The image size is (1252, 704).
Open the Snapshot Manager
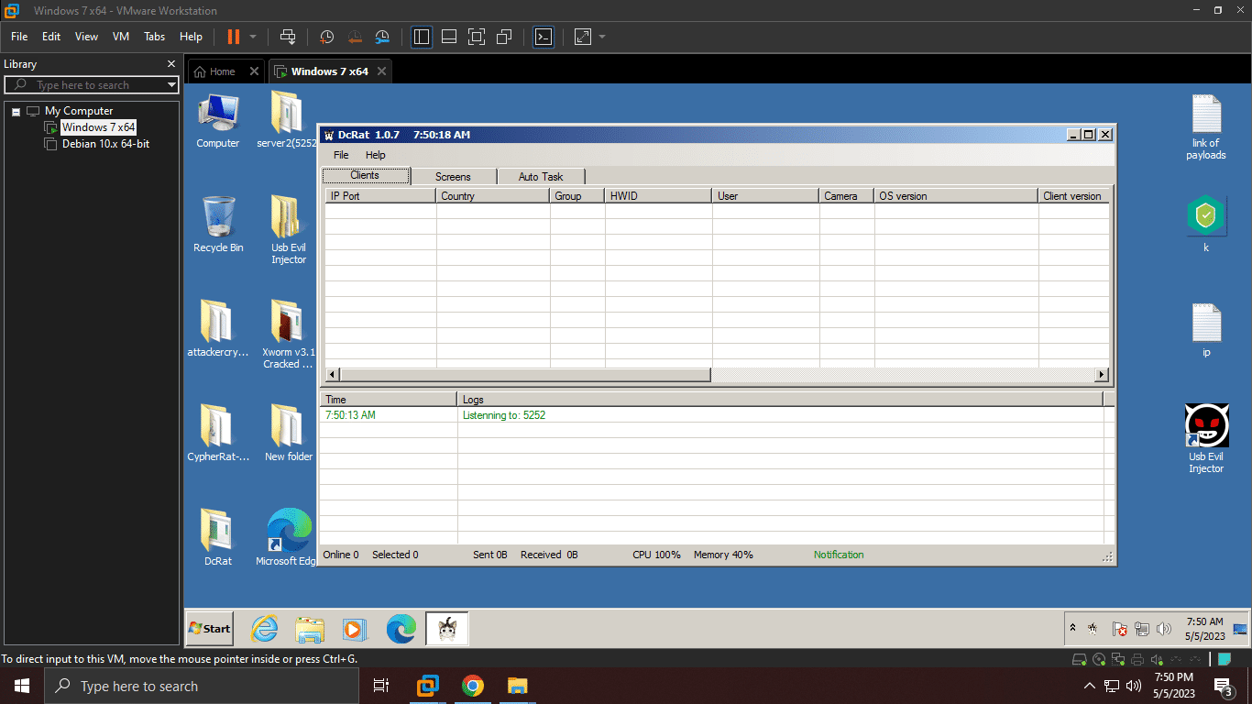(x=382, y=37)
